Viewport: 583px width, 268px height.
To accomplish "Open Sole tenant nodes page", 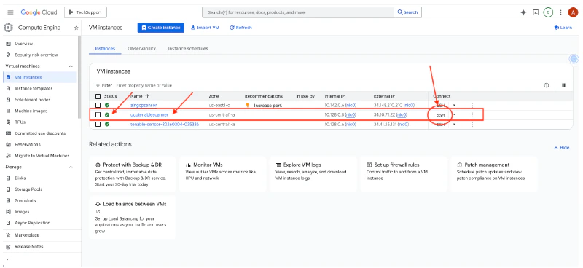I will click(32, 100).
